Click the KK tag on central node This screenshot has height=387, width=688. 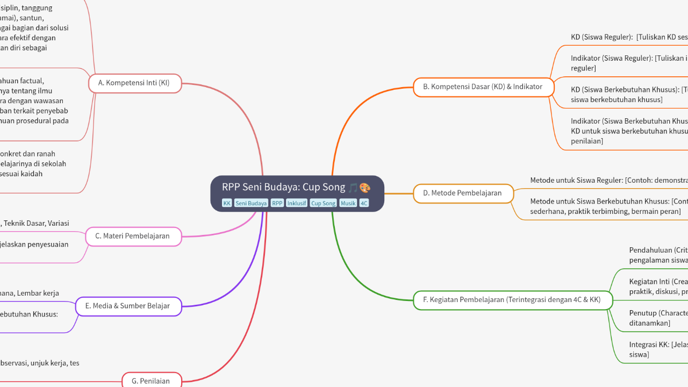227,203
